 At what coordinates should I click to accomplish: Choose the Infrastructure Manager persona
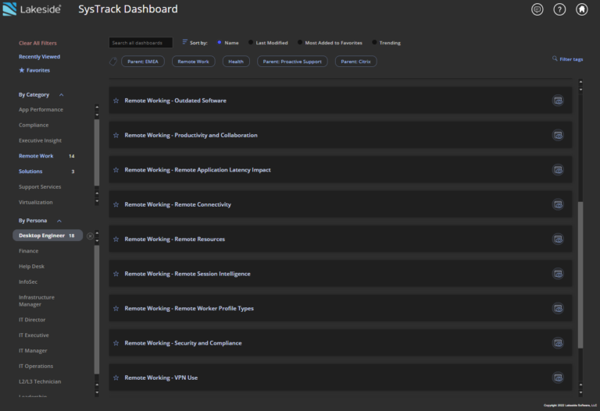pyautogui.click(x=37, y=301)
